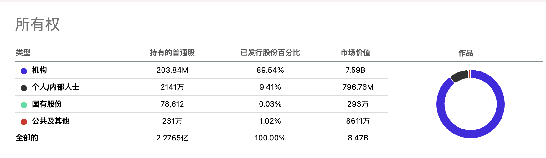Select the black segment of the donut chart

click(459, 76)
